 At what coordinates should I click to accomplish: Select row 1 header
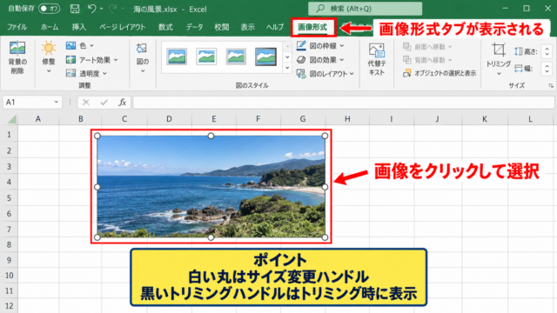coord(9,135)
